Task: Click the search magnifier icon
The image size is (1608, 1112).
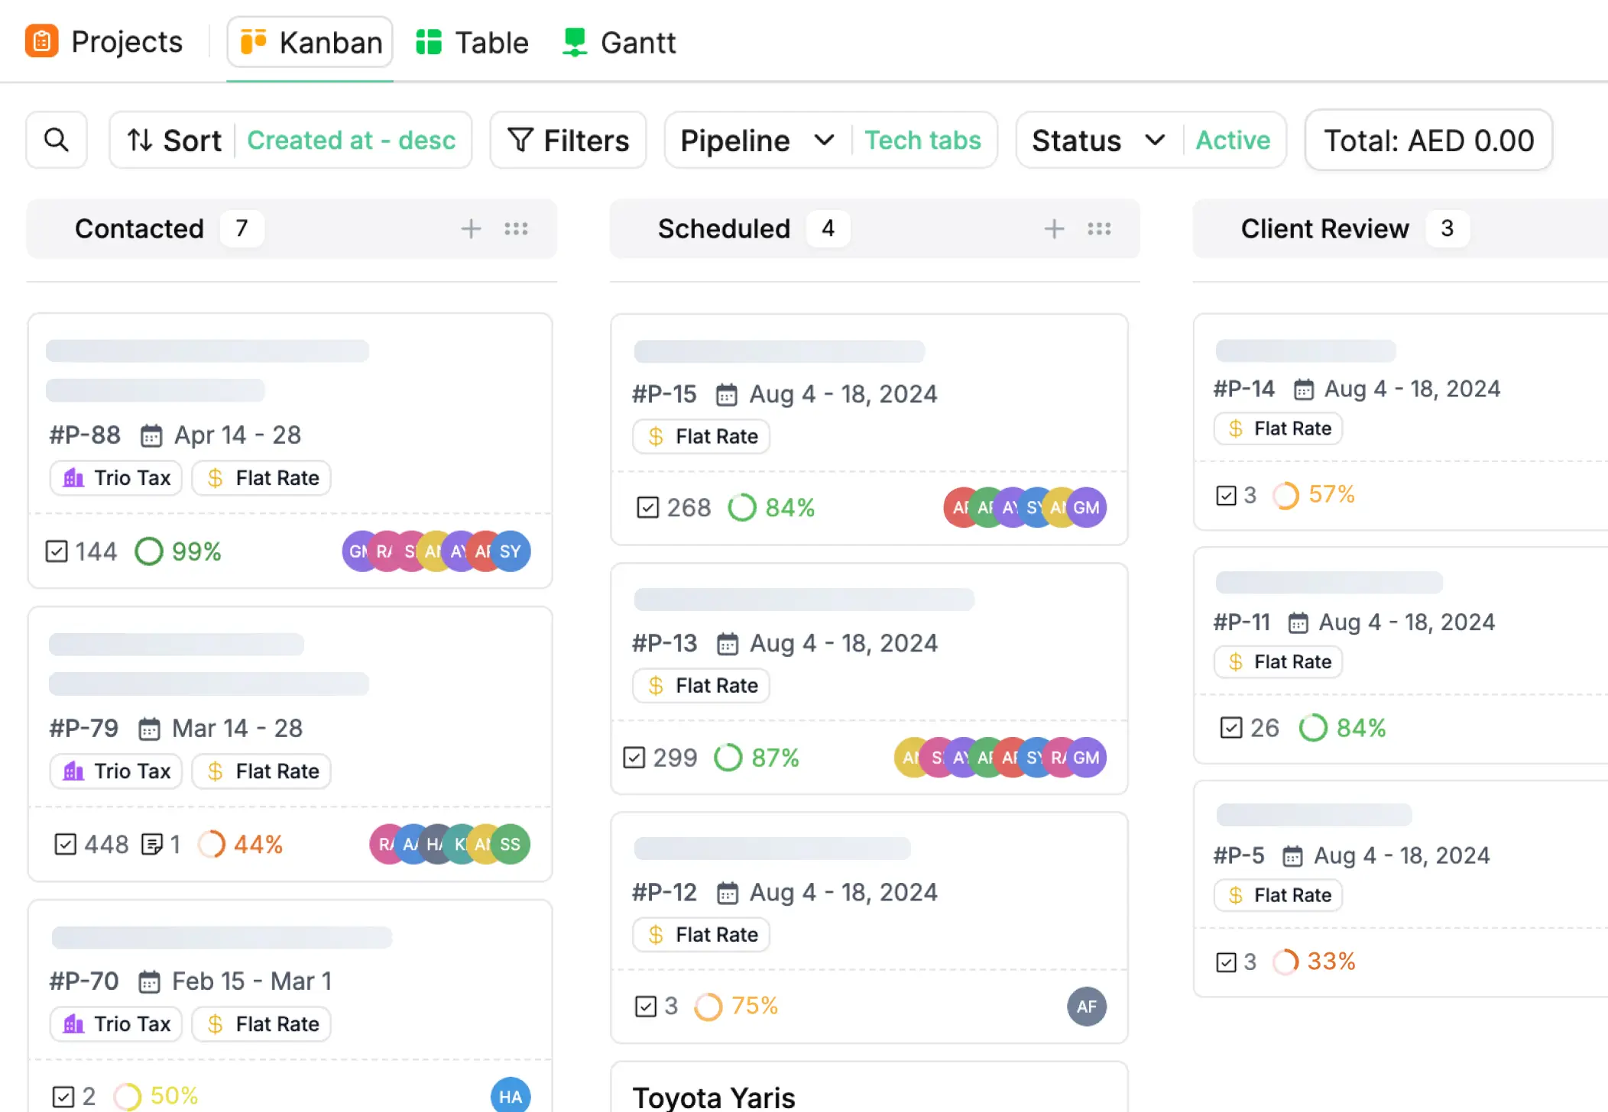Action: [56, 140]
